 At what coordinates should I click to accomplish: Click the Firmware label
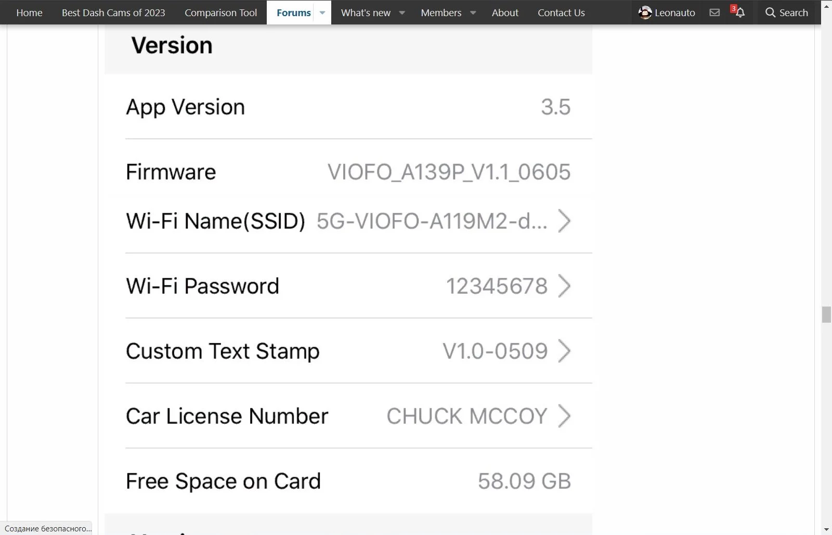[x=171, y=172]
